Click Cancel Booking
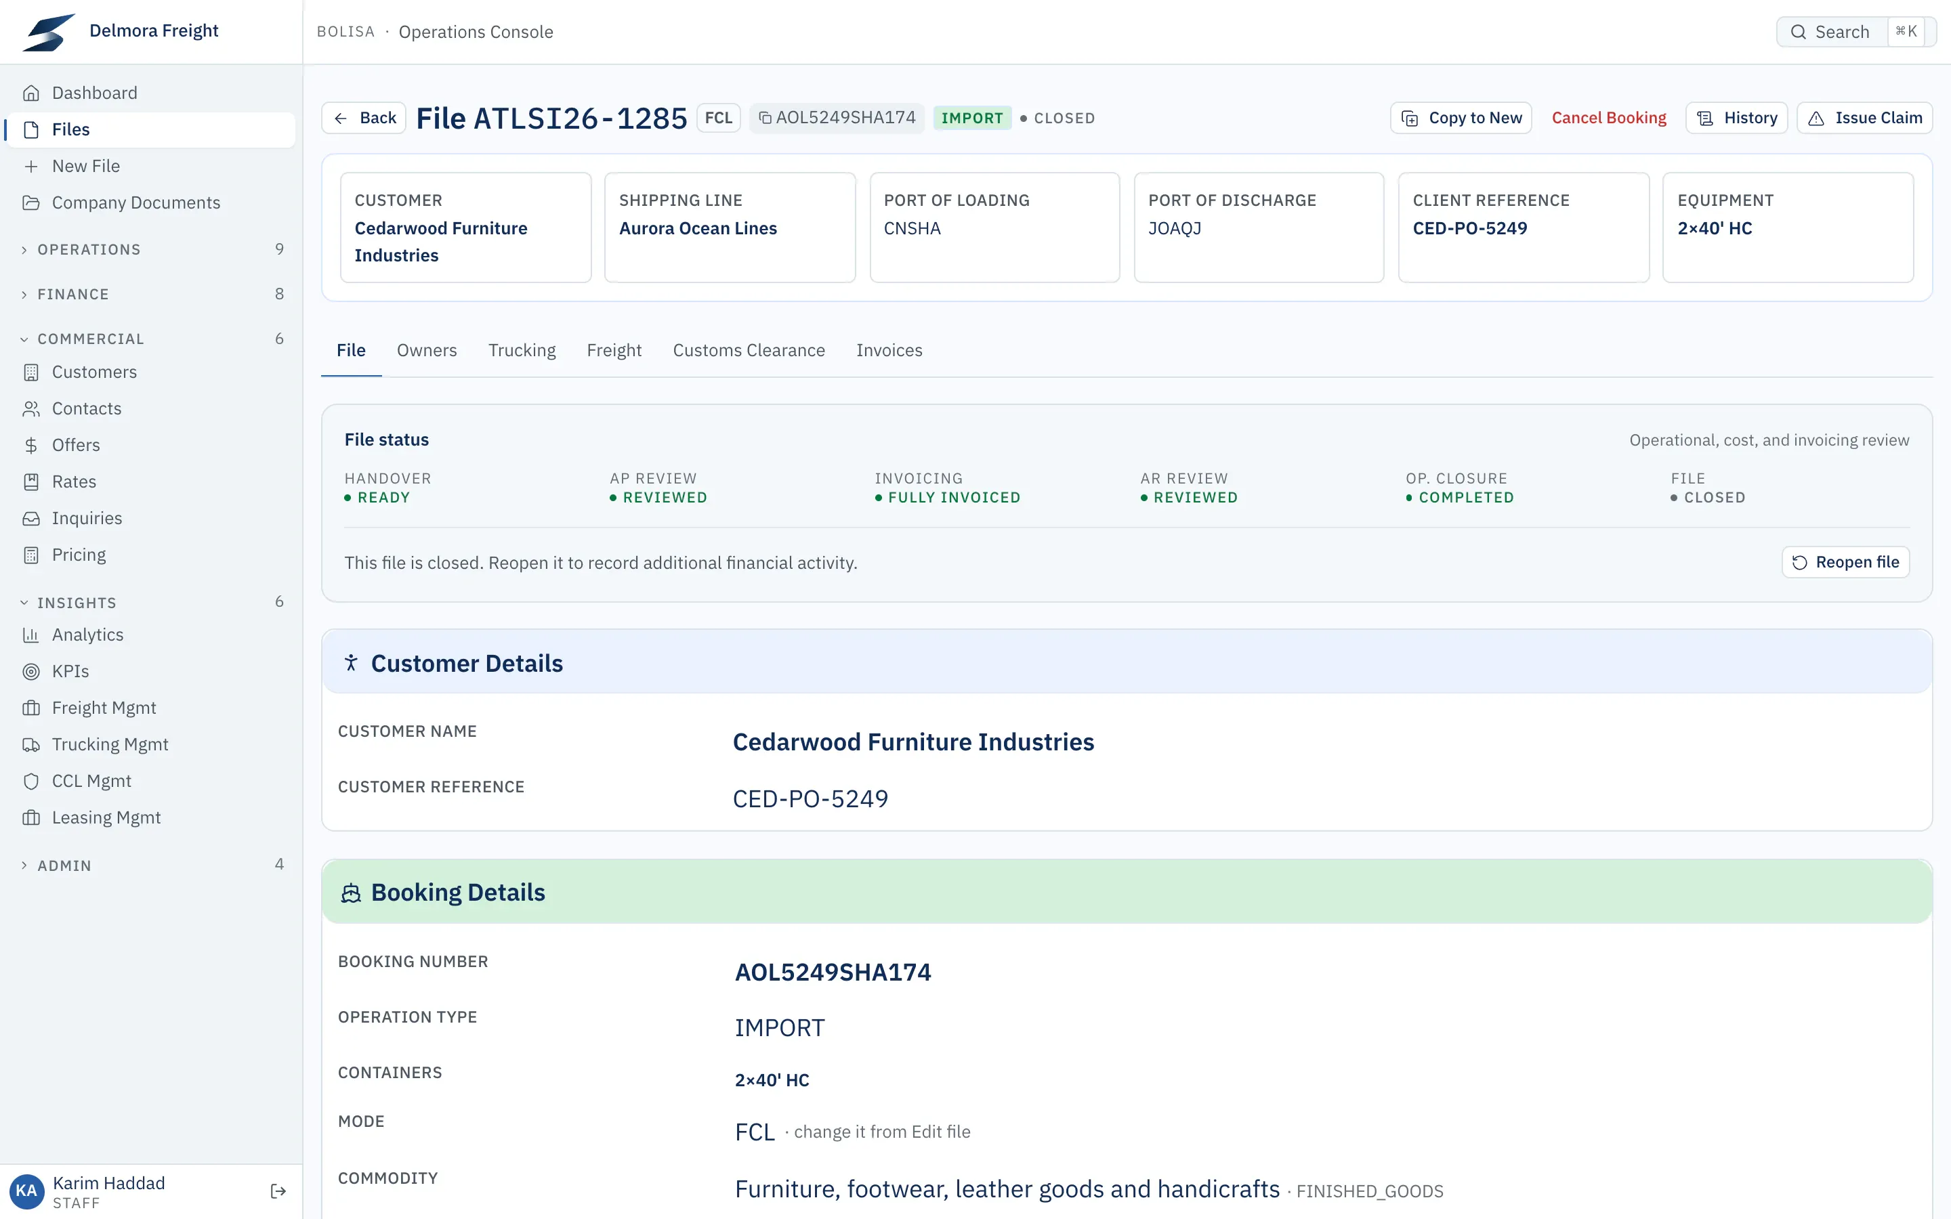This screenshot has width=1951, height=1219. tap(1608, 119)
